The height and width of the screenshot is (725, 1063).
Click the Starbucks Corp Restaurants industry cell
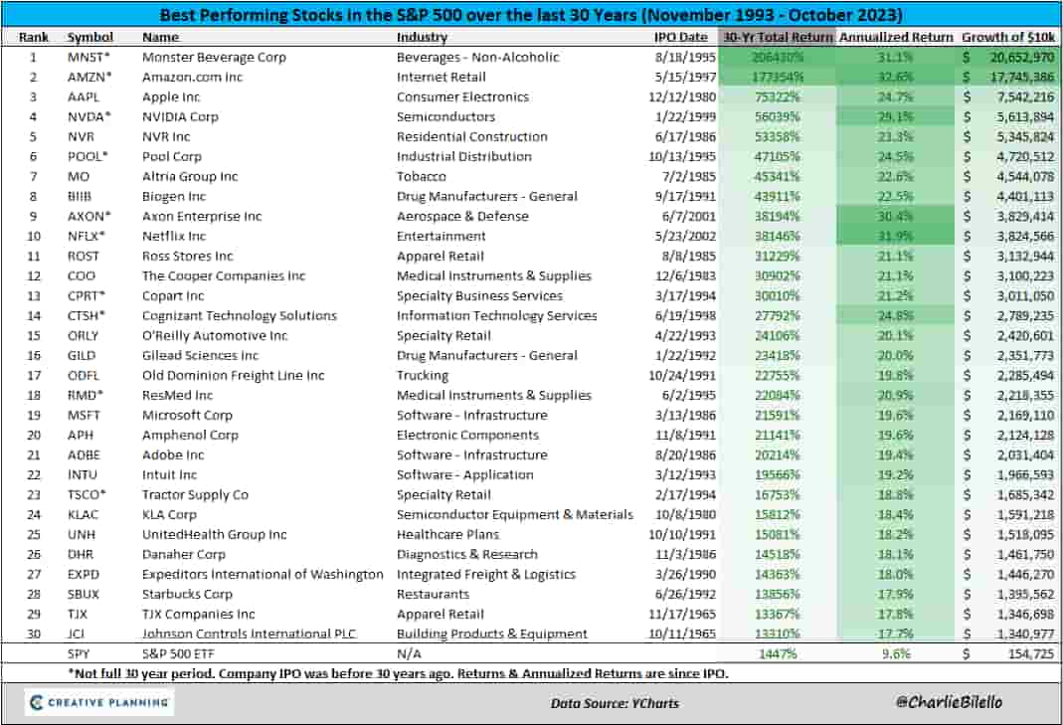coord(436,595)
